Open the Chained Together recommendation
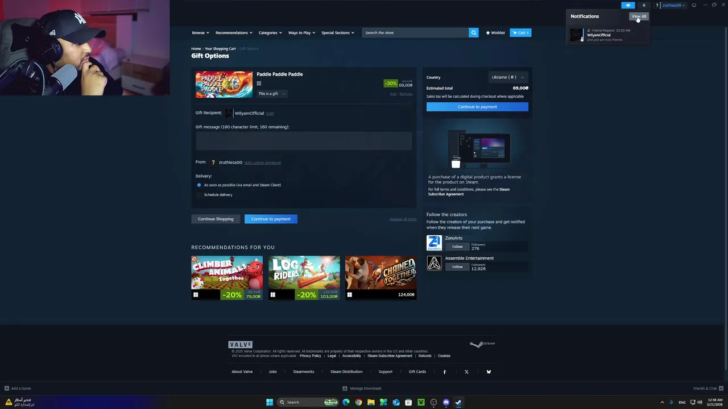The image size is (728, 409). pyautogui.click(x=380, y=277)
